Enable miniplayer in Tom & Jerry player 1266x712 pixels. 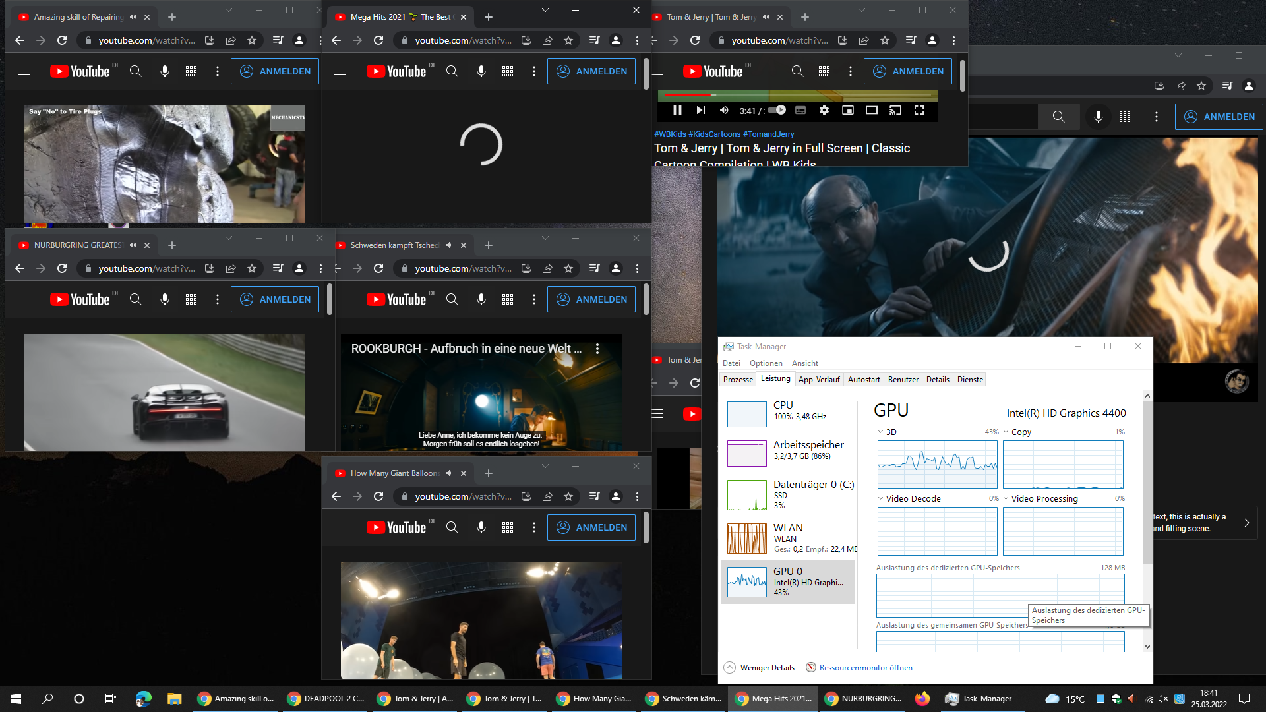tap(848, 110)
